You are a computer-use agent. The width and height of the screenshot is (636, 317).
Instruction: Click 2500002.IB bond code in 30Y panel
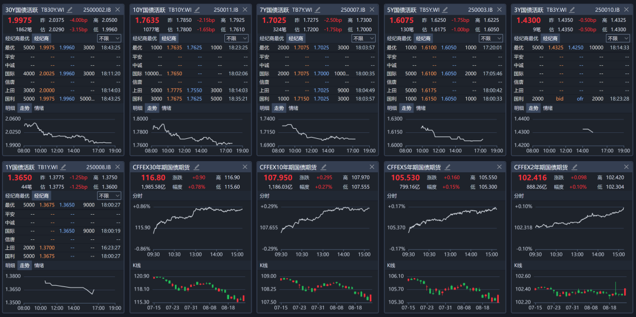97,9
